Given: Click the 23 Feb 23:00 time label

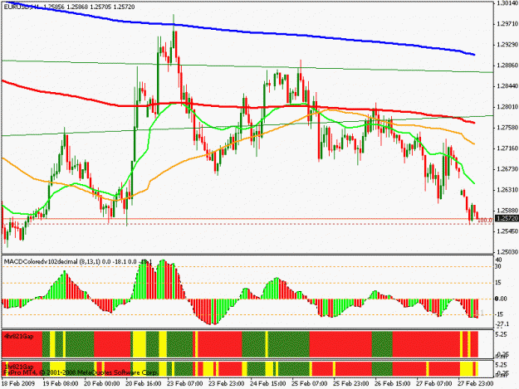Looking at the screenshot, I should point(227,384).
